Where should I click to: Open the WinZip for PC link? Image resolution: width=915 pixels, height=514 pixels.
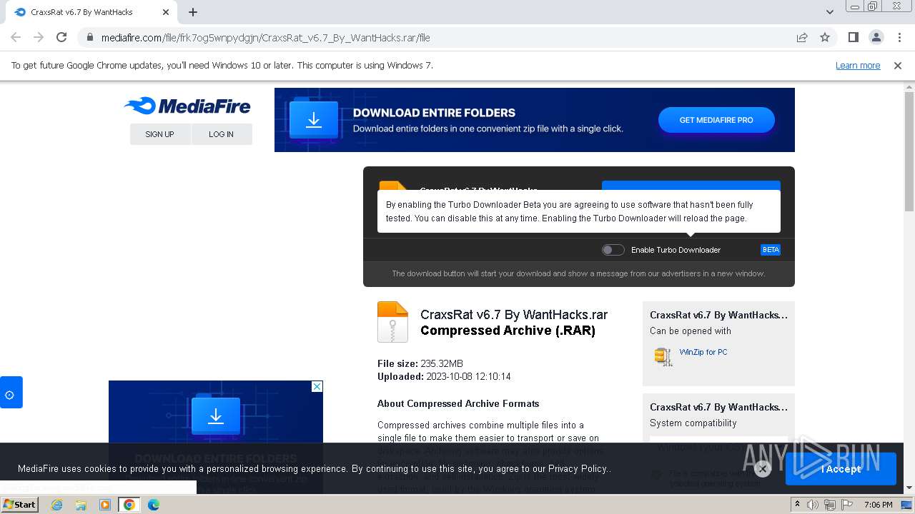click(x=703, y=352)
